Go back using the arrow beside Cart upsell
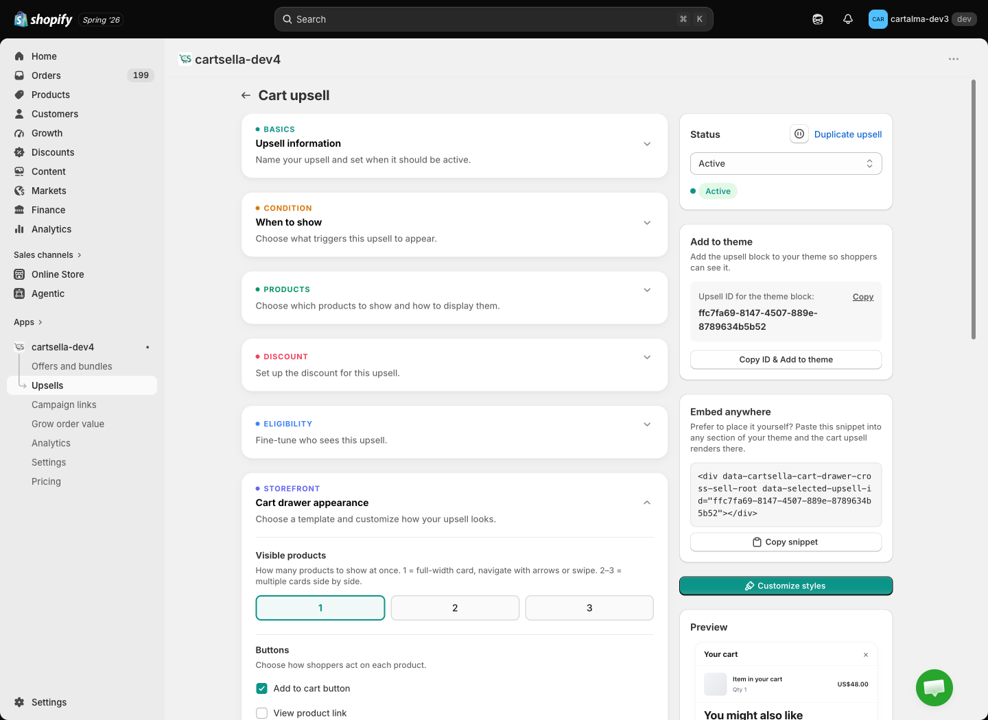This screenshot has height=720, width=988. click(x=246, y=95)
